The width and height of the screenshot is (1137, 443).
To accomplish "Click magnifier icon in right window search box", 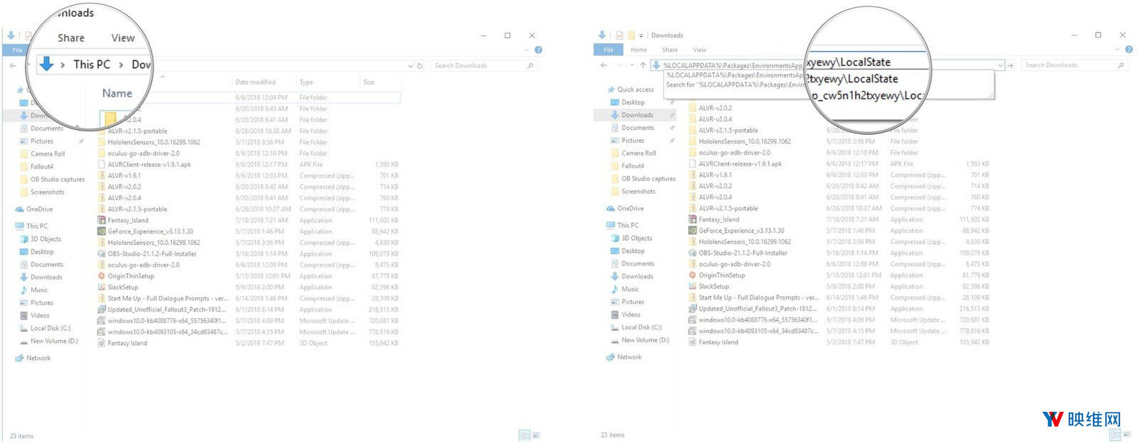I will tap(1121, 65).
